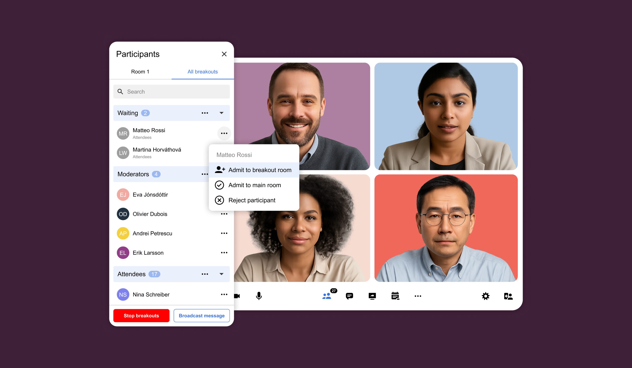Select Reject participant option
Image resolution: width=632 pixels, height=368 pixels.
tap(254, 200)
